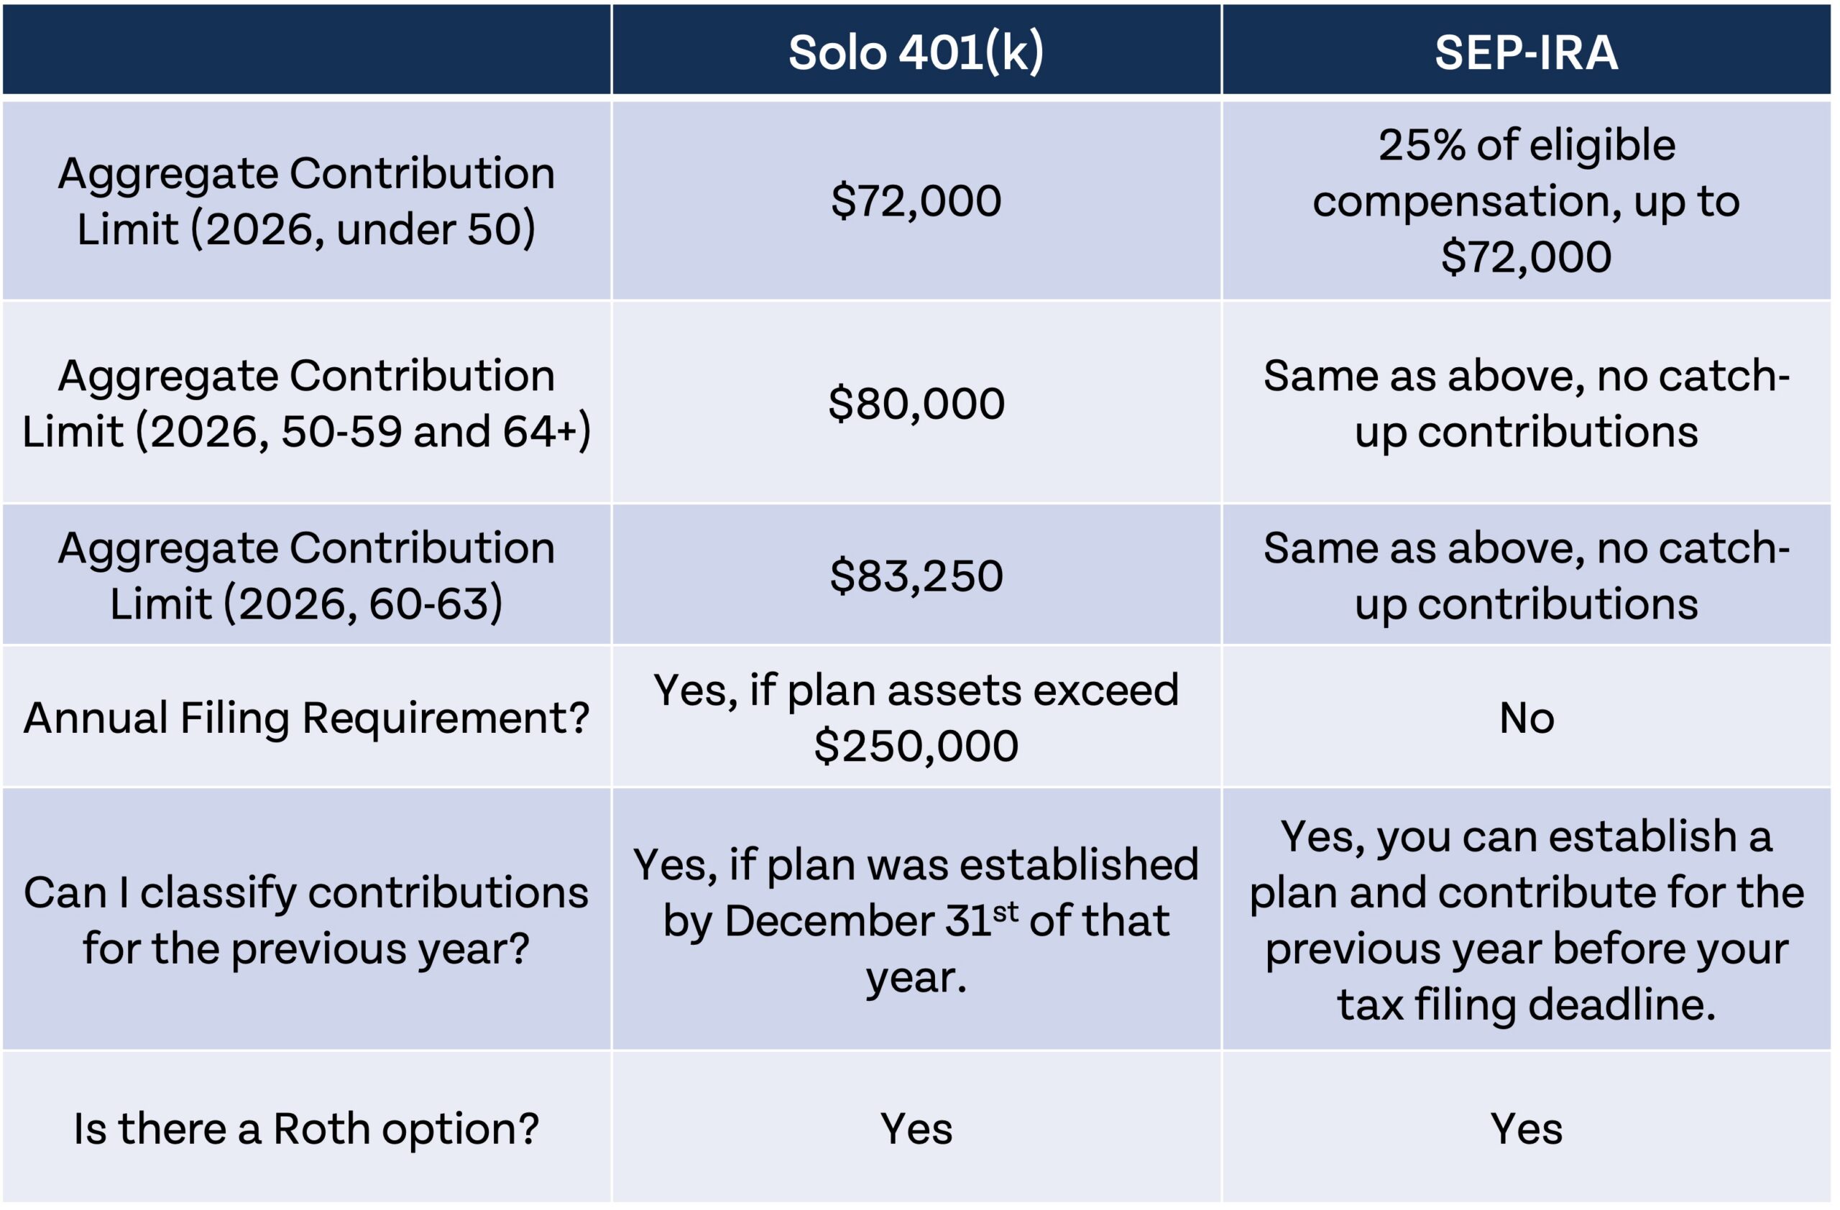Select the "No" cell under SEP-IRA

point(1526,718)
